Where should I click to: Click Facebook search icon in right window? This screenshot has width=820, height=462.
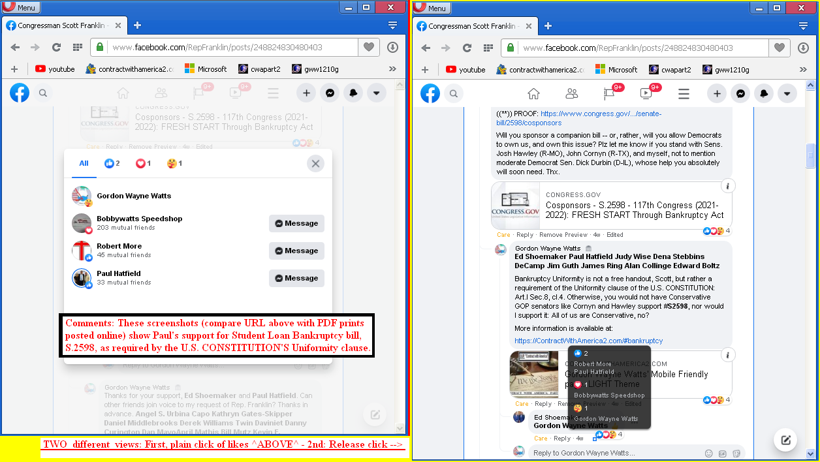[453, 93]
